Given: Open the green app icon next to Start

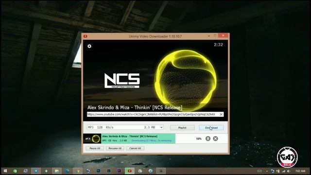Looking at the screenshot, I should [x=15, y=171].
